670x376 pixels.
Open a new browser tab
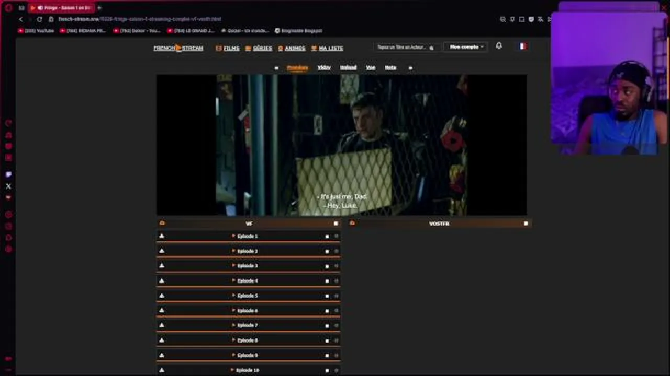(99, 8)
